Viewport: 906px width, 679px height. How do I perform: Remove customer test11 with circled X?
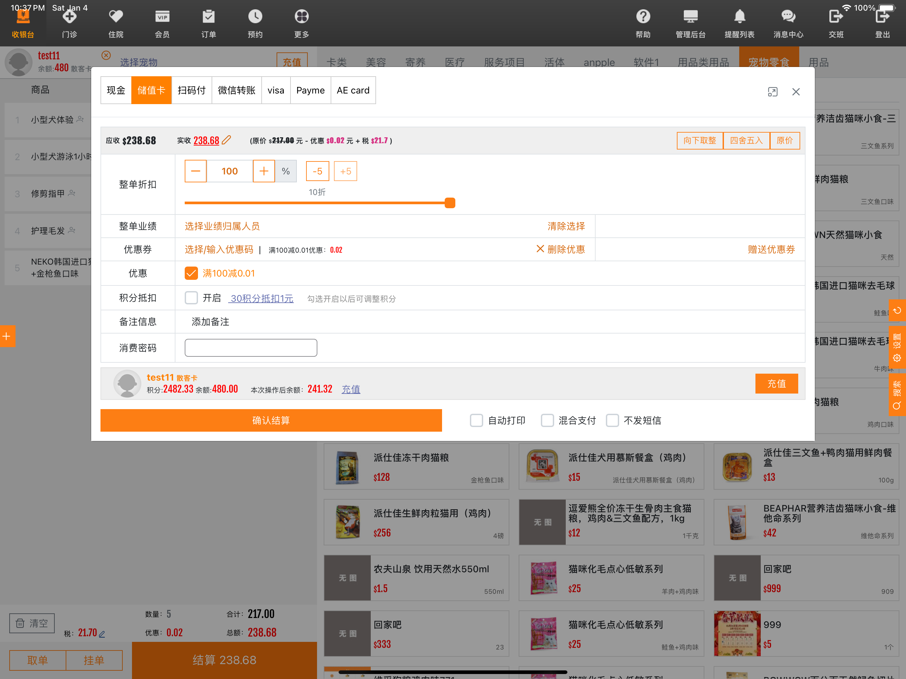(106, 55)
